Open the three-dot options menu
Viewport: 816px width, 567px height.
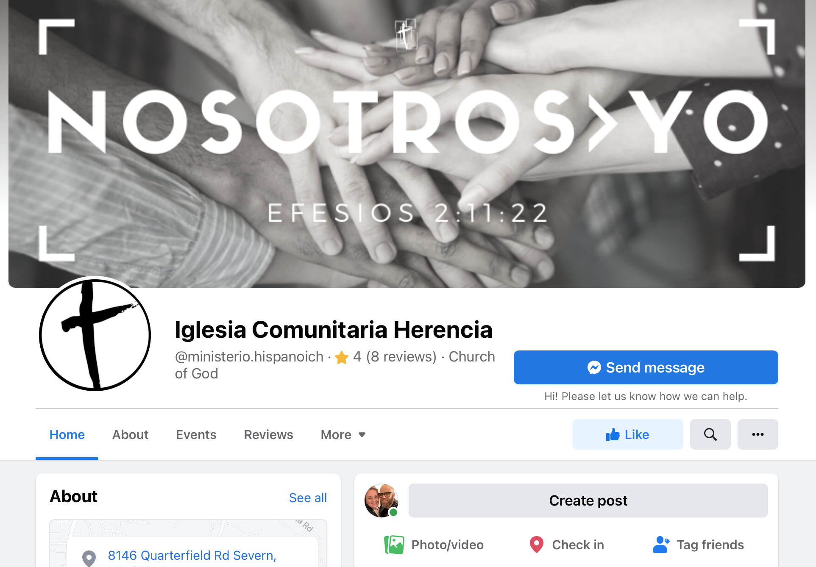[758, 434]
